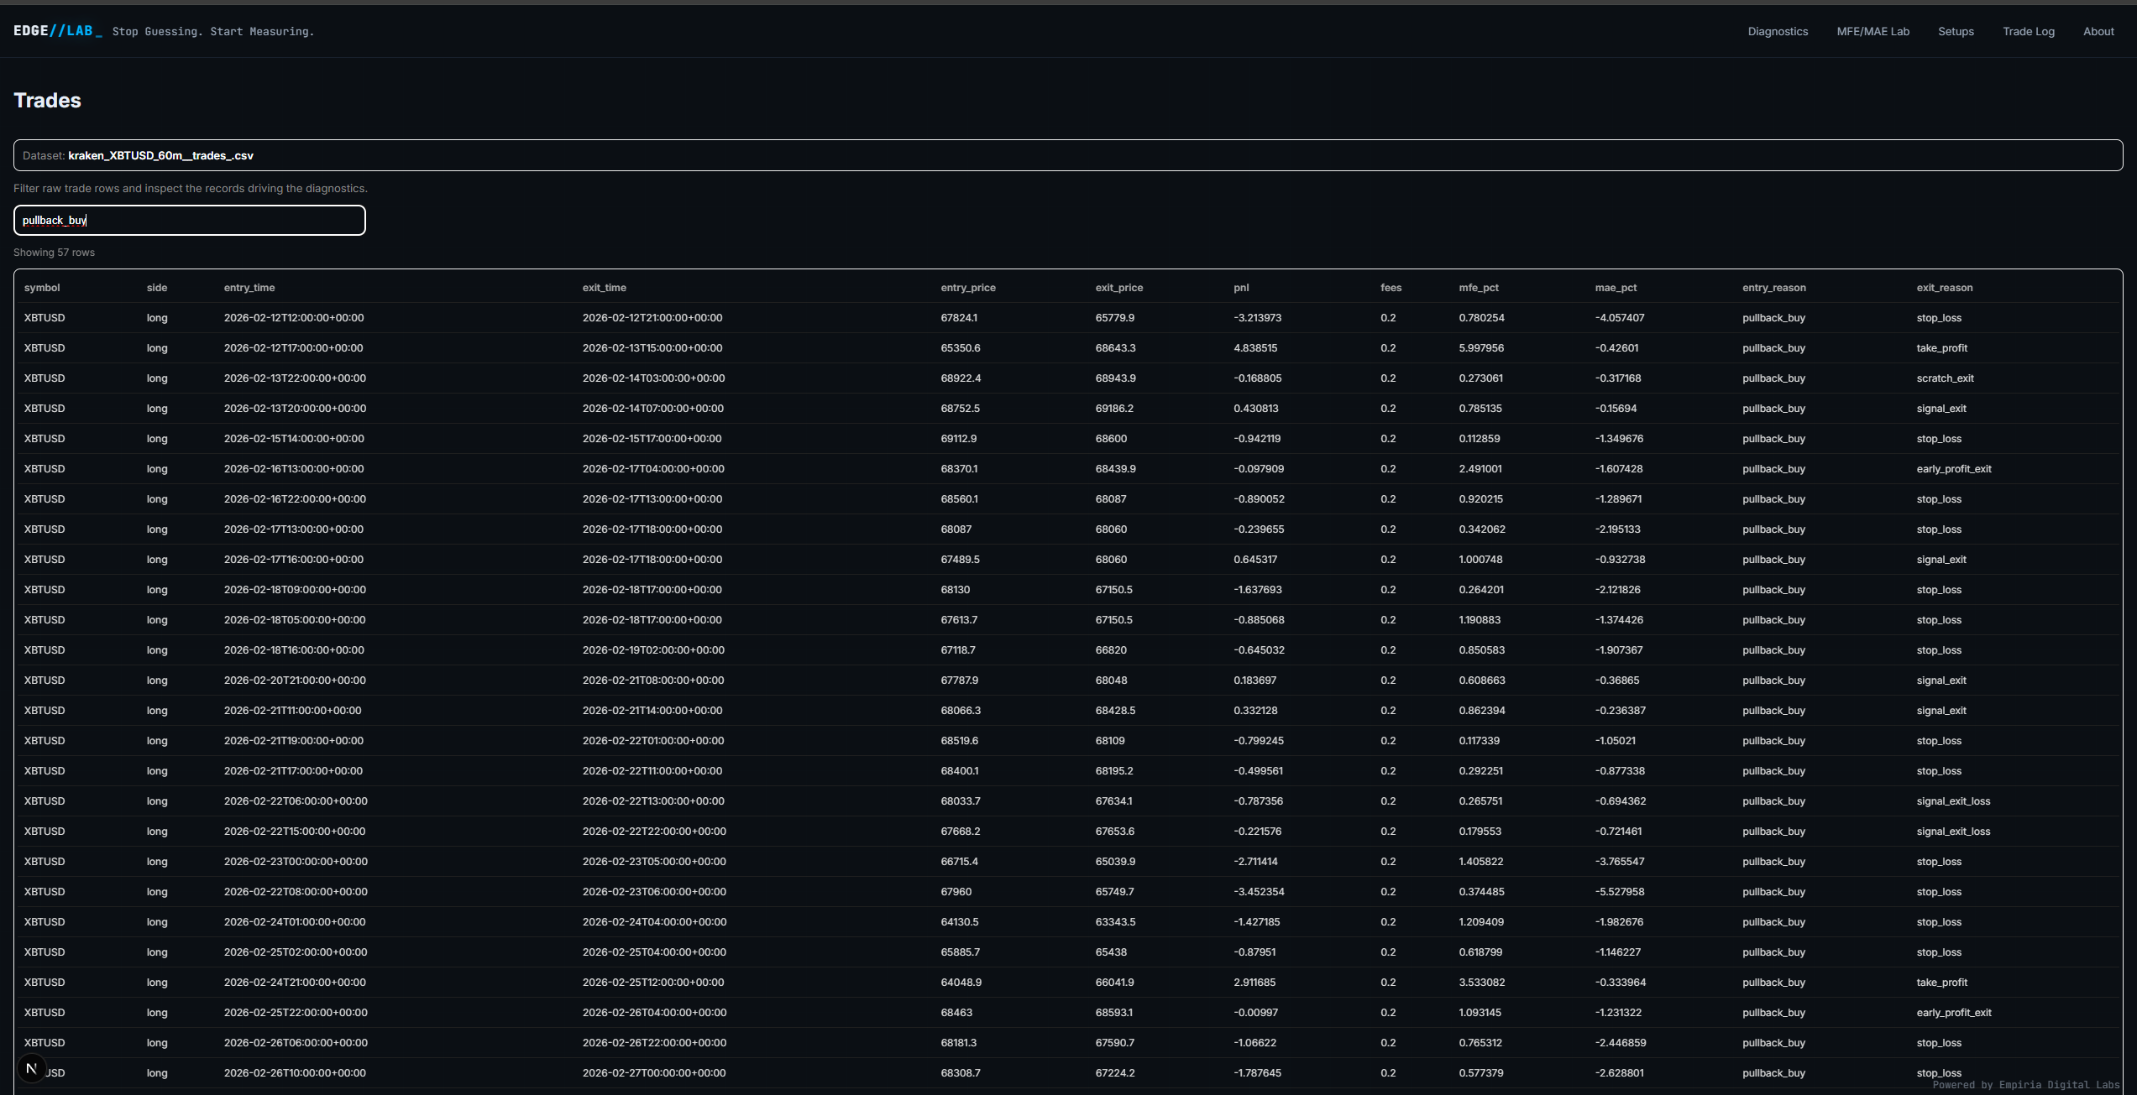Open the round N badge icon

click(32, 1068)
